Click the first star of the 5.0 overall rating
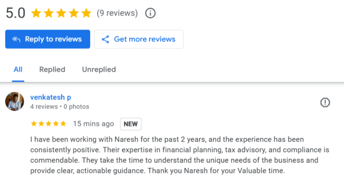Image resolution: width=344 pixels, height=182 pixels. tap(36, 13)
